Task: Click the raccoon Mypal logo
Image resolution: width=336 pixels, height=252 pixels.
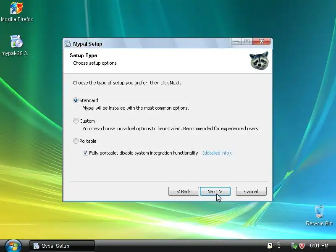Action: [259, 60]
